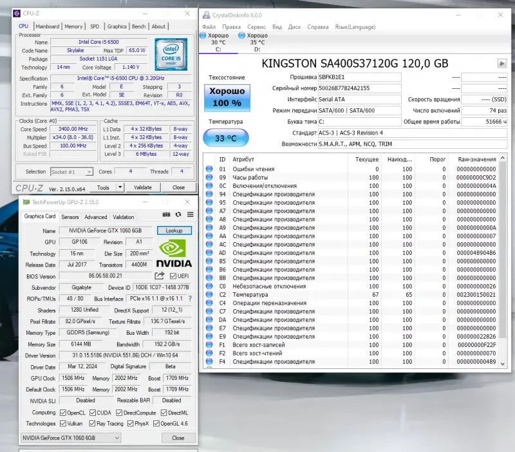Open the Socket #1 selection dropdown
Image resolution: width=515 pixels, height=452 pixels.
pos(71,172)
